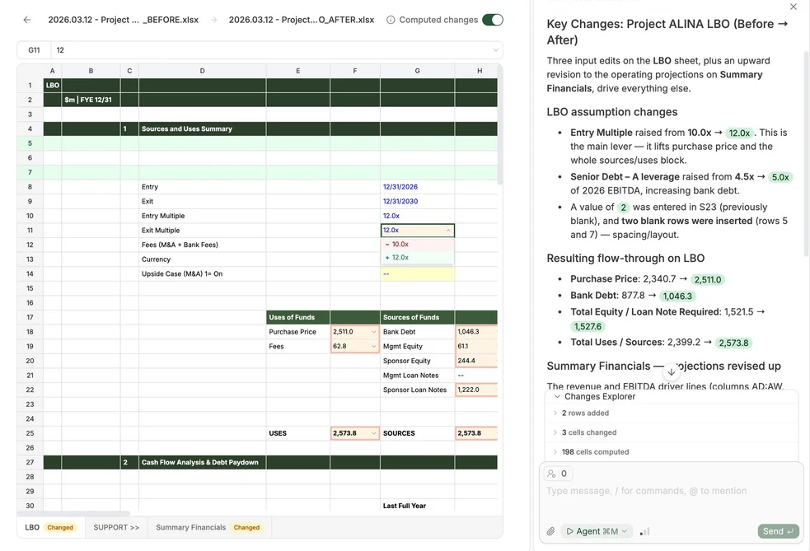Click the highlighted 1,046.3 bank debt chip
This screenshot has height=551, width=810.
[x=677, y=296]
